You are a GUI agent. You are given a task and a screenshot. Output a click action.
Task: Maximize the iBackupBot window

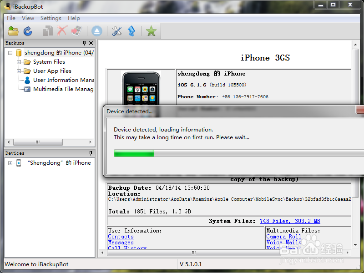click(333, 5)
